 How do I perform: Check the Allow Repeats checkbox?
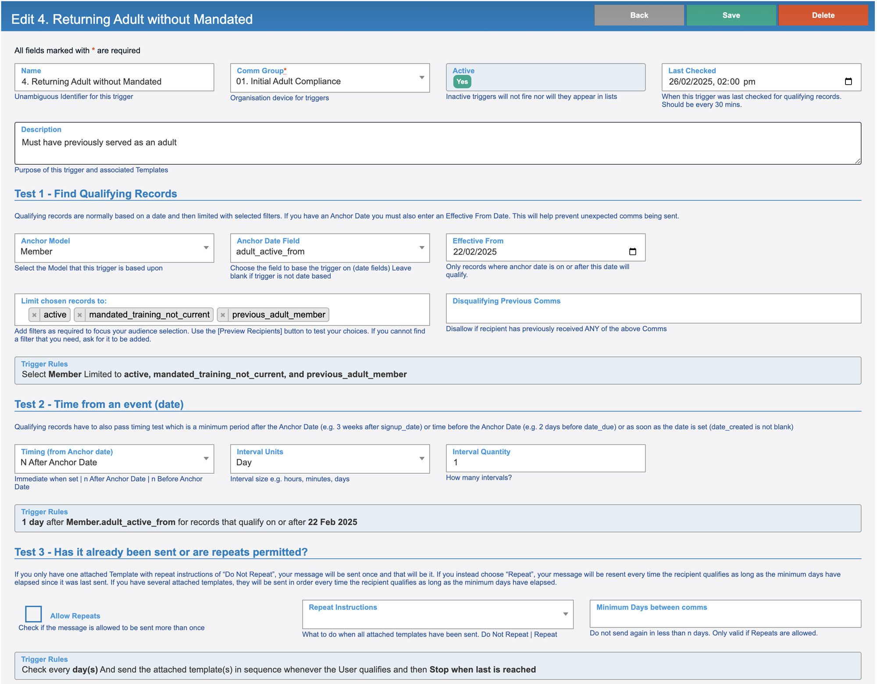(x=33, y=614)
